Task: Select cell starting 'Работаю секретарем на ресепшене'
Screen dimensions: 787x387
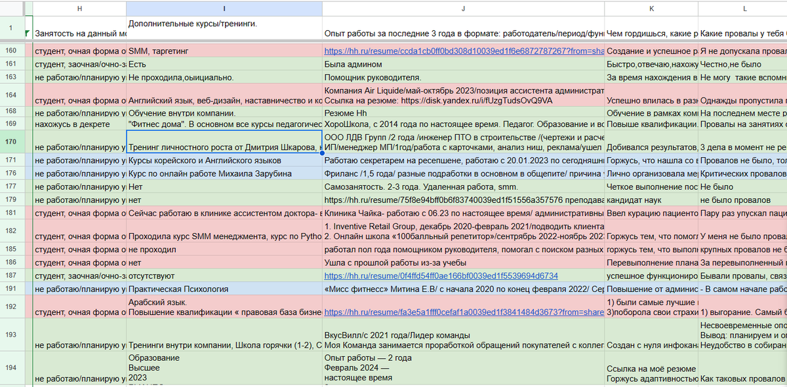Action: coord(463,160)
